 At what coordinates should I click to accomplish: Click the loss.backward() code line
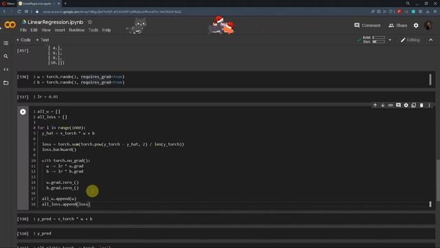(x=59, y=149)
